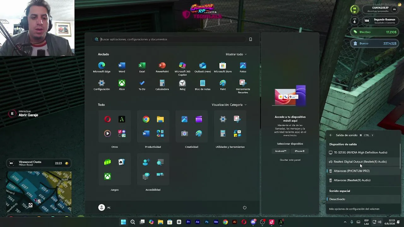This screenshot has height=227, width=404.
Task: Expand the Mostrar todo pinned list
Action: (x=236, y=54)
